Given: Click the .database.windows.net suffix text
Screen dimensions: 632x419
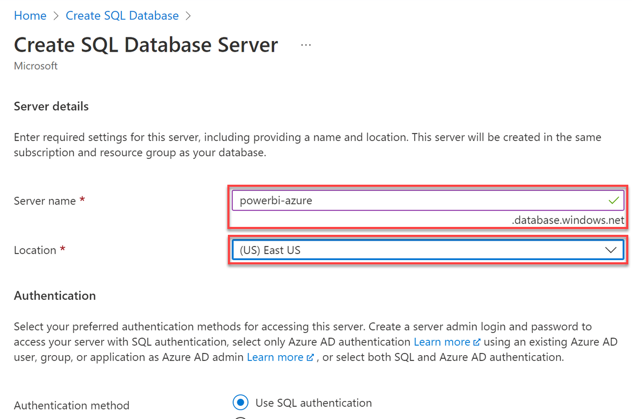Looking at the screenshot, I should [x=568, y=220].
